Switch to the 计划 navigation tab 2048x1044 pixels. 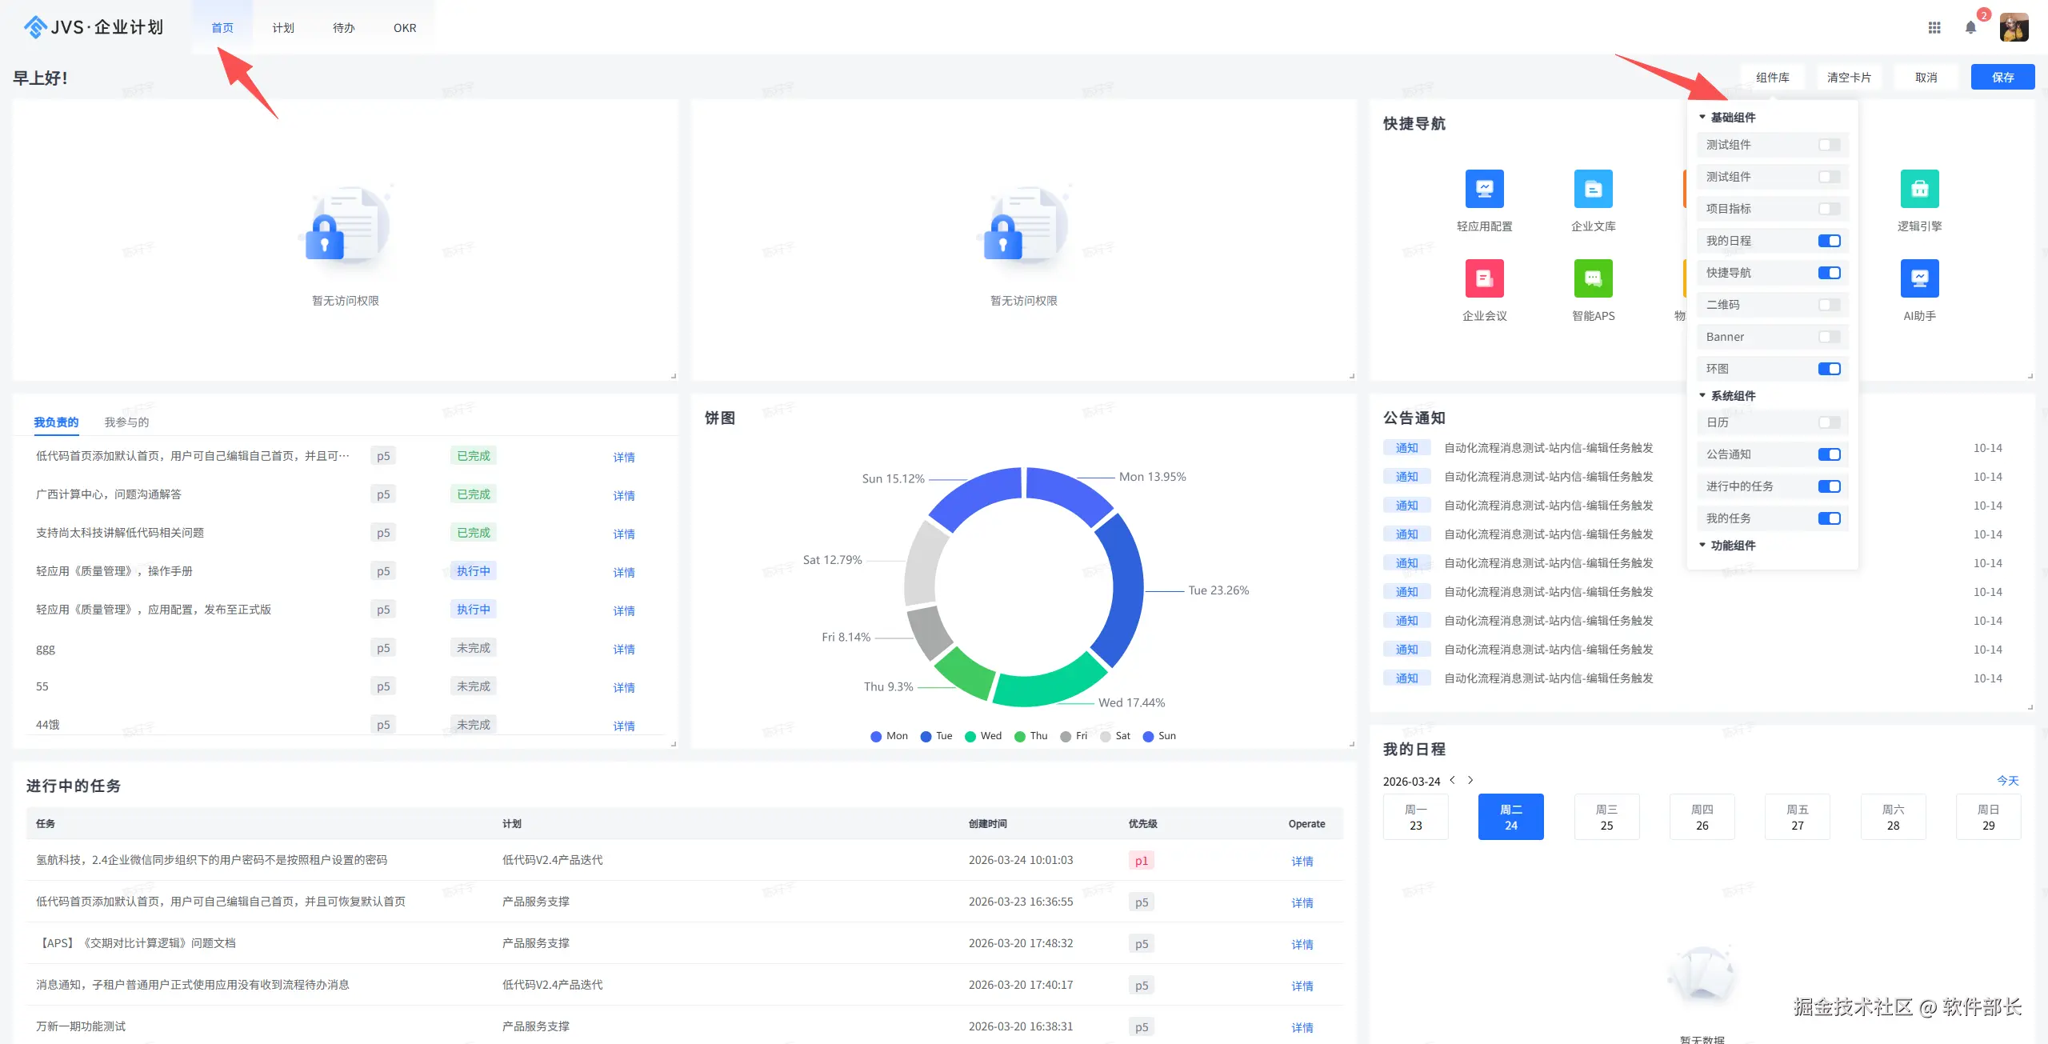pyautogui.click(x=282, y=28)
